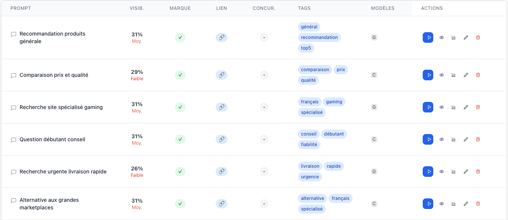Run the 'Recherche urgente livraison rapide' prompt
Screen dimensions: 508x220
[x=428, y=172]
